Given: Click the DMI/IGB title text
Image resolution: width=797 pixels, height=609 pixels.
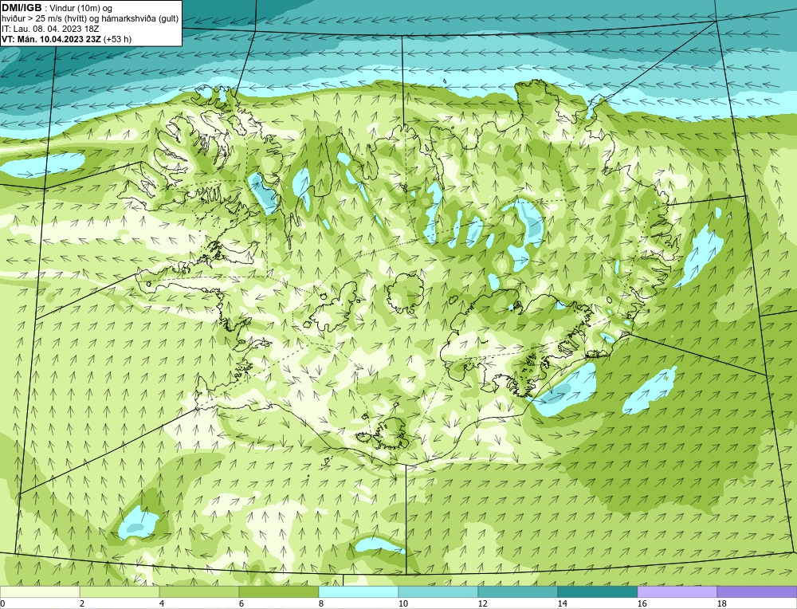Looking at the screenshot, I should point(22,8).
